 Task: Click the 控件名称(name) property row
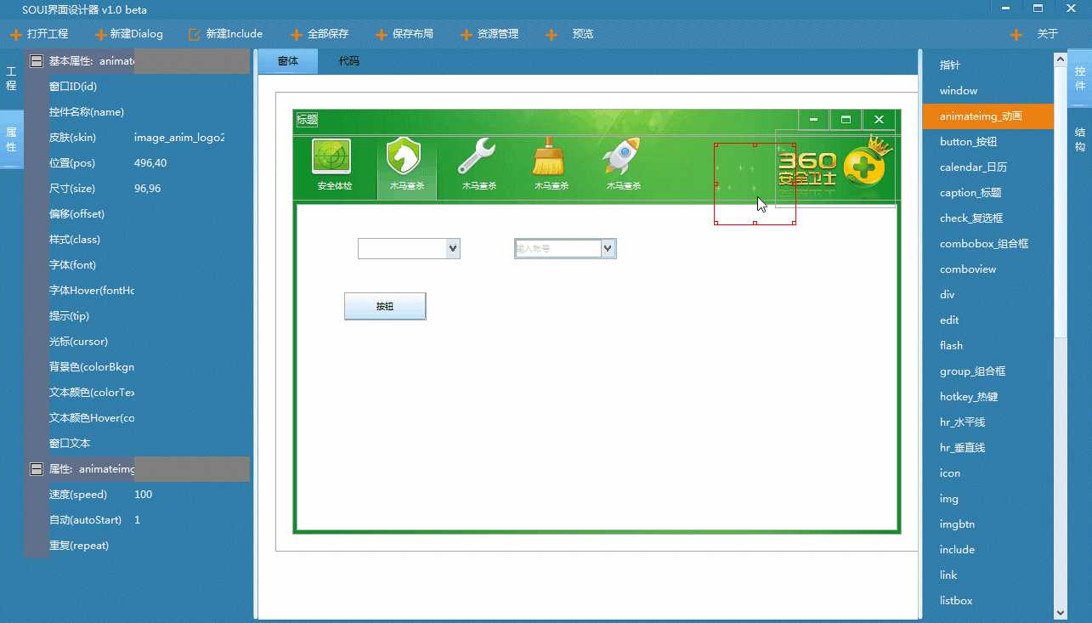pyautogui.click(x=138, y=112)
